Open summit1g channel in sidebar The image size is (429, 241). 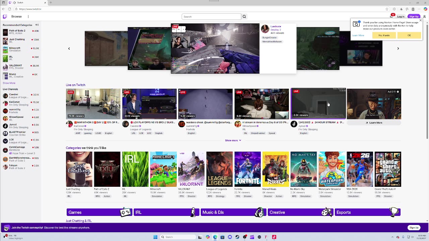(20, 111)
